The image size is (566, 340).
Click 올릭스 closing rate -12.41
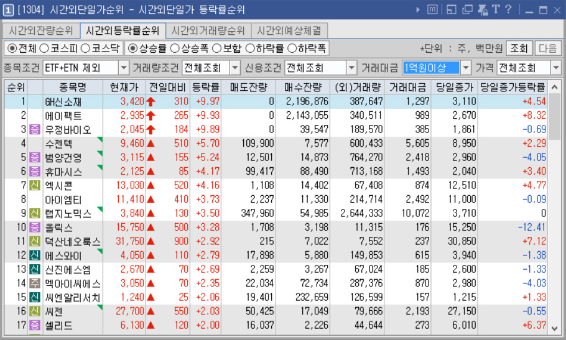pyautogui.click(x=532, y=227)
